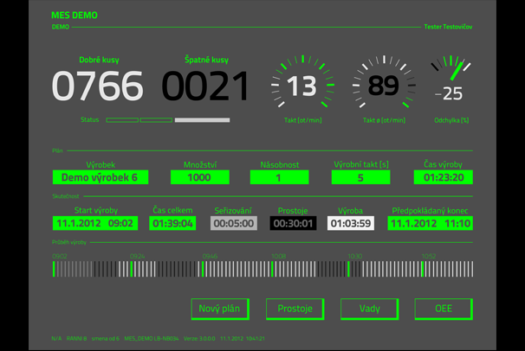Click the Špatné kusy counter 0021
Screen dimensions: 525x351
pos(205,86)
